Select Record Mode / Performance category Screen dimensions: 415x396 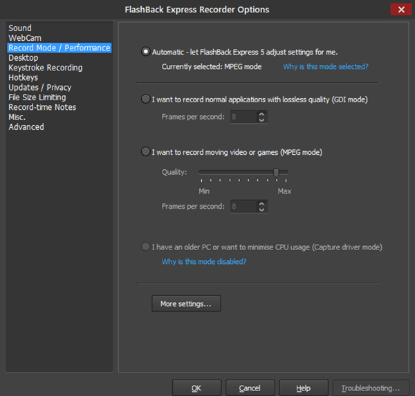[59, 48]
